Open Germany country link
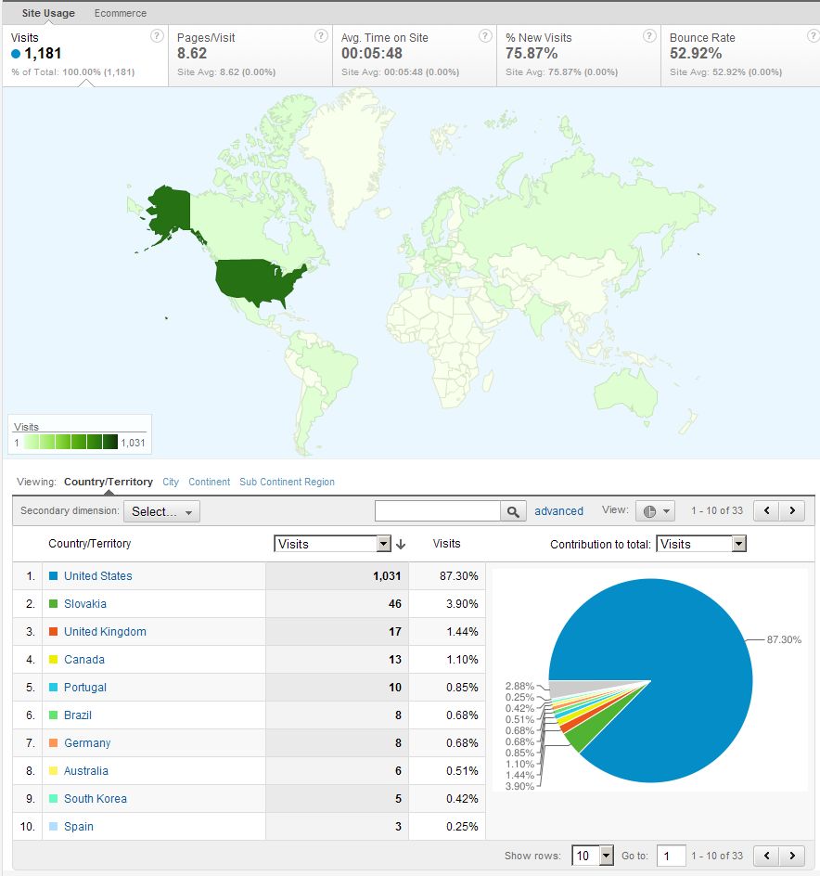This screenshot has width=820, height=876. click(x=87, y=743)
